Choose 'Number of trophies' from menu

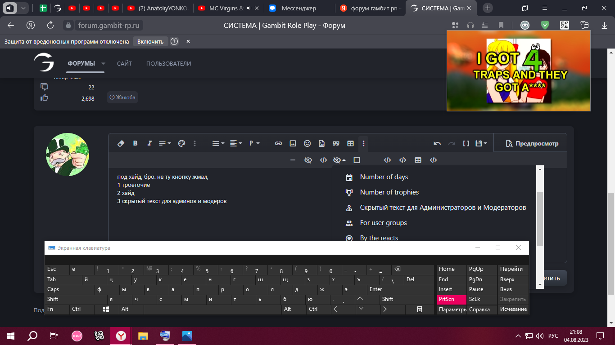(389, 192)
